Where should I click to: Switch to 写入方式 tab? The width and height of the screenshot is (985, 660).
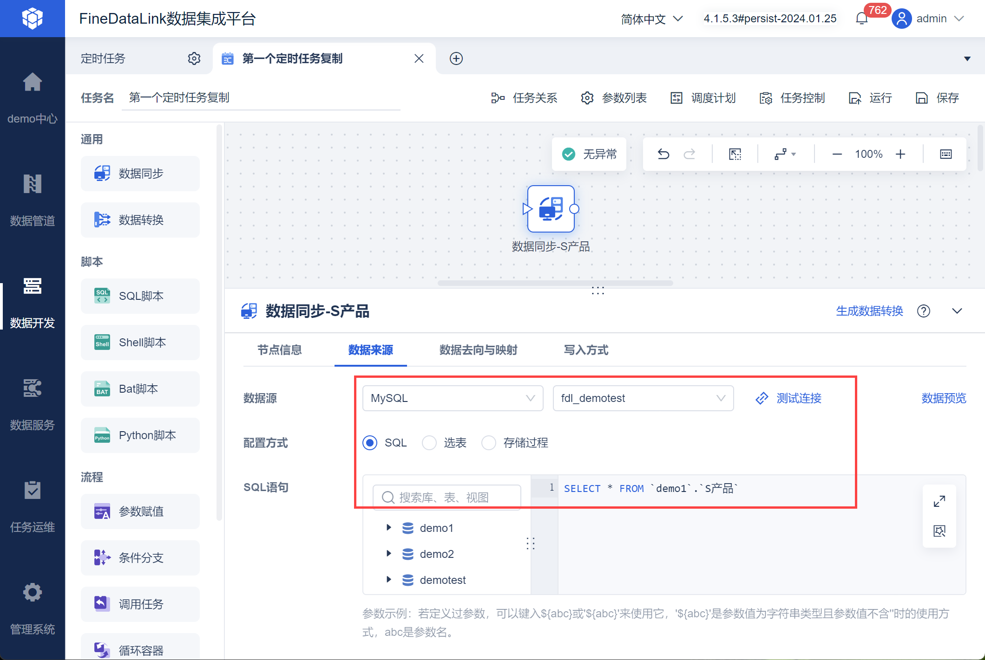coord(585,350)
